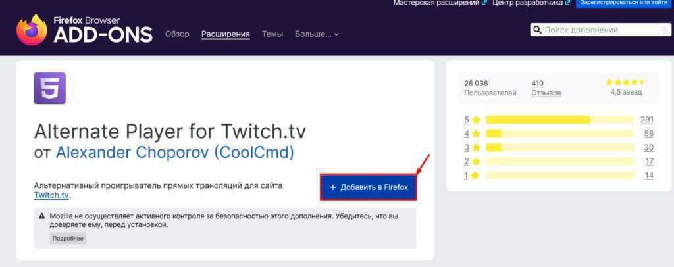This screenshot has height=267, width=674.
Task: Click the magnifier icon in search box
Action: click(538, 30)
